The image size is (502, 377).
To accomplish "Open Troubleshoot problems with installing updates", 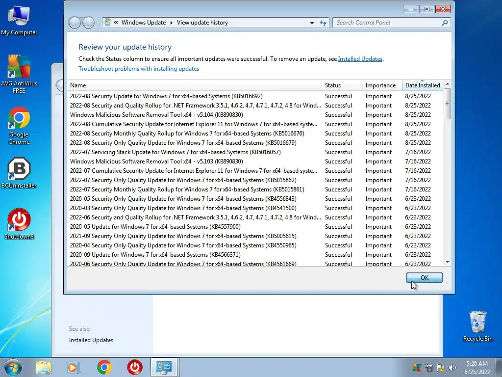I will pos(139,69).
